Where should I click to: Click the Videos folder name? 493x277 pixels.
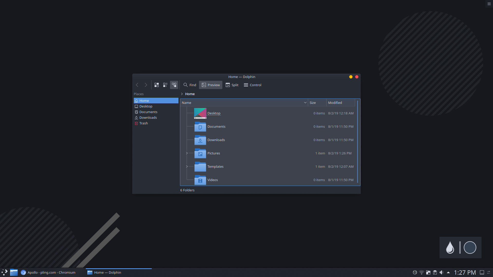click(x=213, y=180)
